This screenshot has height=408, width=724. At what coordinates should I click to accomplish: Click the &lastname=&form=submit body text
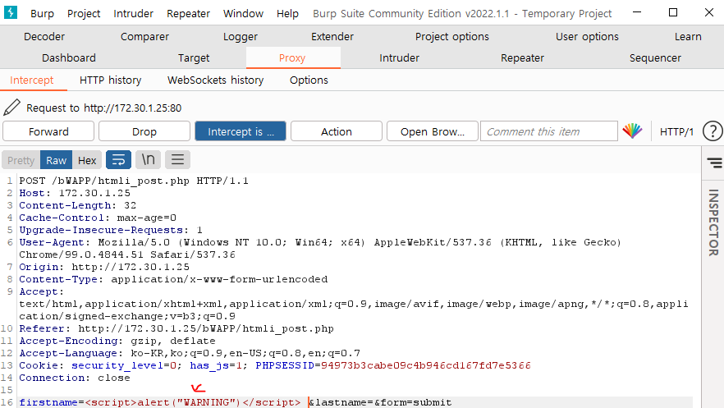380,402
